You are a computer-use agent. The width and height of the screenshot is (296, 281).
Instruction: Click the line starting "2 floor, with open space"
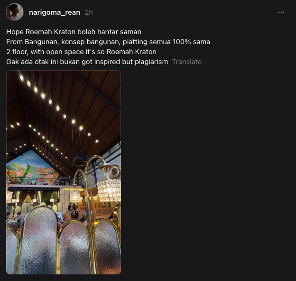point(82,52)
